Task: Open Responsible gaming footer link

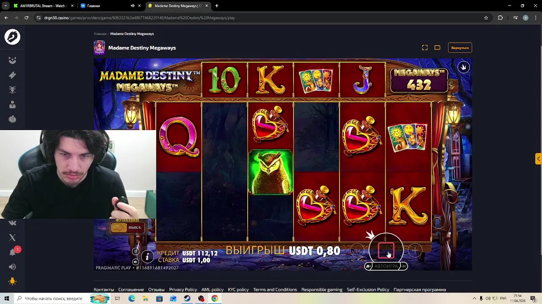Action: 322,290
